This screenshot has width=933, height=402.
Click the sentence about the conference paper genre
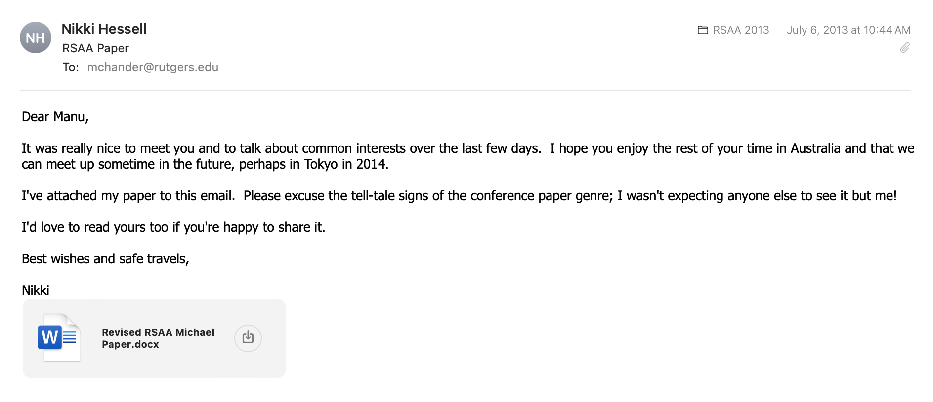(569, 196)
